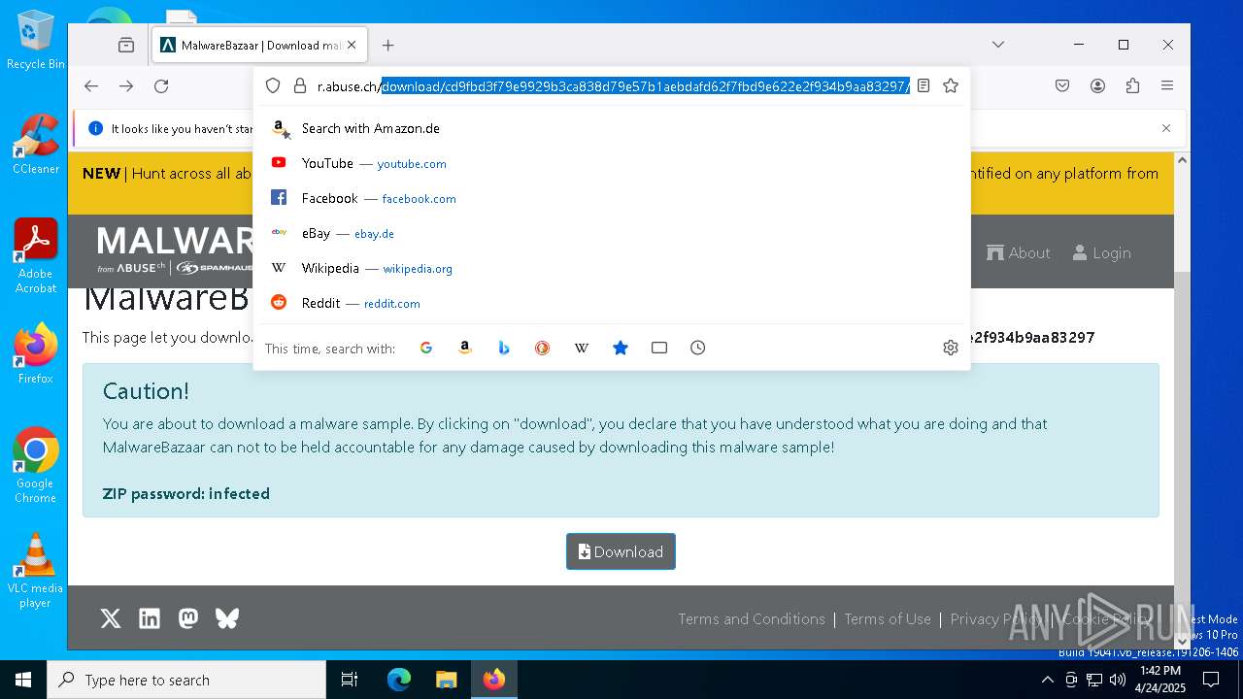Open Terms of Use link
The image size is (1243, 699).
click(x=888, y=618)
